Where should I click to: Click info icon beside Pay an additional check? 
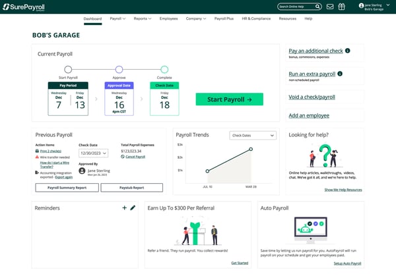(348, 51)
